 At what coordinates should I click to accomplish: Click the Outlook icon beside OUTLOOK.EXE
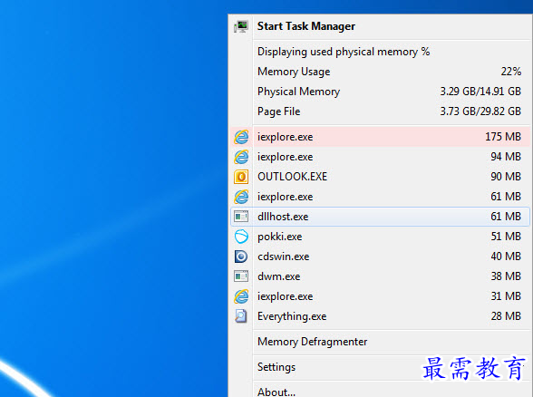(241, 177)
